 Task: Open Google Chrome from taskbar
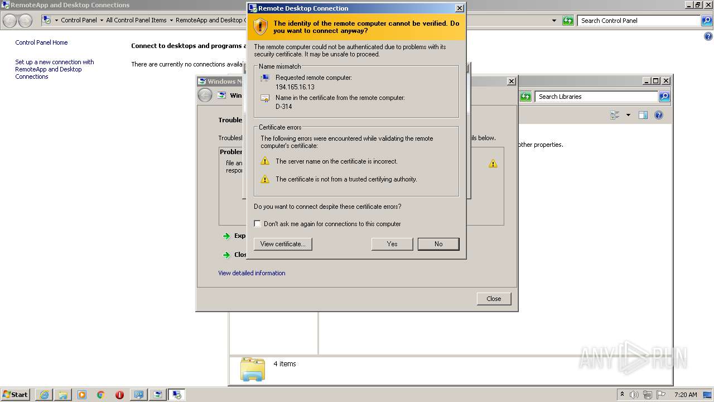[x=101, y=395]
